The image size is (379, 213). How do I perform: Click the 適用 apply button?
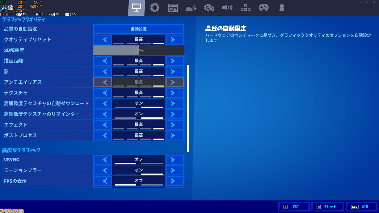coord(294,207)
